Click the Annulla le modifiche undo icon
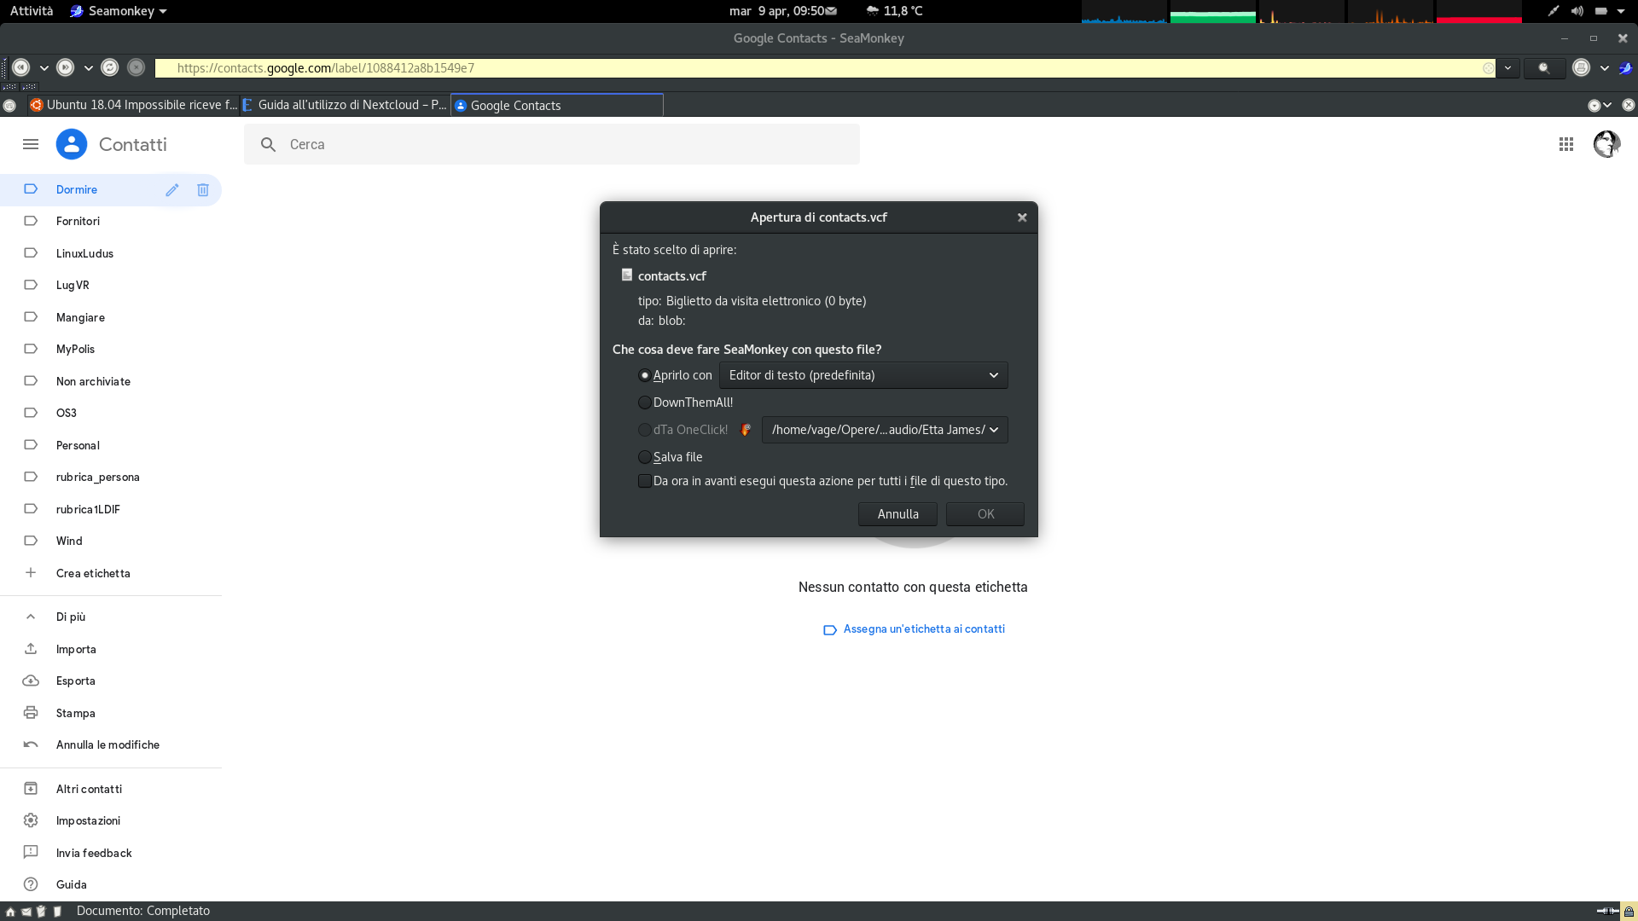The height and width of the screenshot is (921, 1638). [x=31, y=744]
